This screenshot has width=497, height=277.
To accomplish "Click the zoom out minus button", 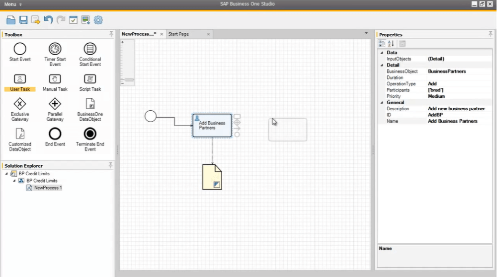I will [x=123, y=83].
